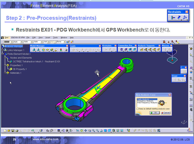Click the traffic light Model Checker icon
Image resolution: width=194 pixels, height=144 pixels.
(61, 50)
